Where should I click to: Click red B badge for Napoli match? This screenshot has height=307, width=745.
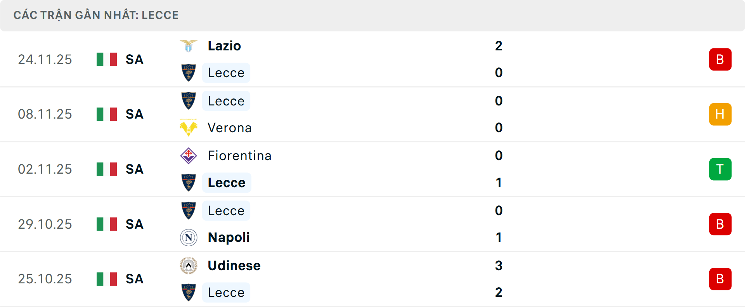(720, 224)
